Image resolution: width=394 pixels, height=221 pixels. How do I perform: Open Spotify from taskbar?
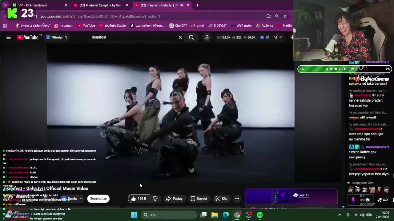pyautogui.click(x=260, y=215)
